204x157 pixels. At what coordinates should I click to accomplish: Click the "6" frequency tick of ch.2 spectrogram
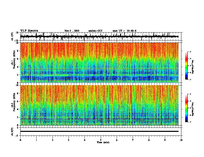pos(18,101)
